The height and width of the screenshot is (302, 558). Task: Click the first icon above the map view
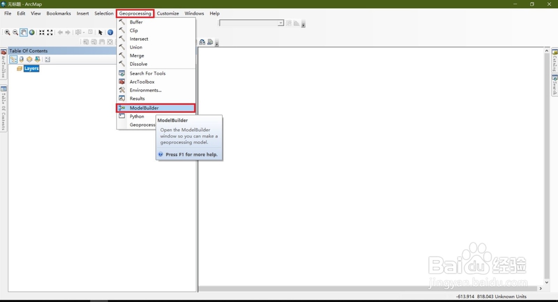202,42
